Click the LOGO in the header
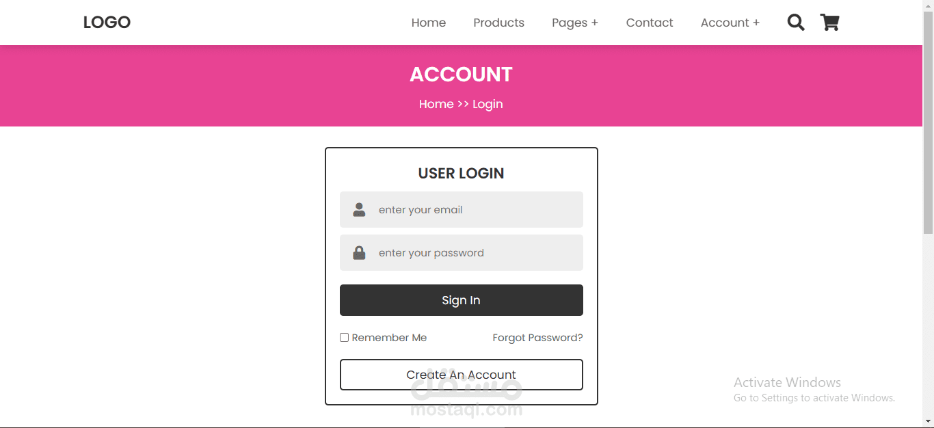This screenshot has height=428, width=934. [107, 23]
